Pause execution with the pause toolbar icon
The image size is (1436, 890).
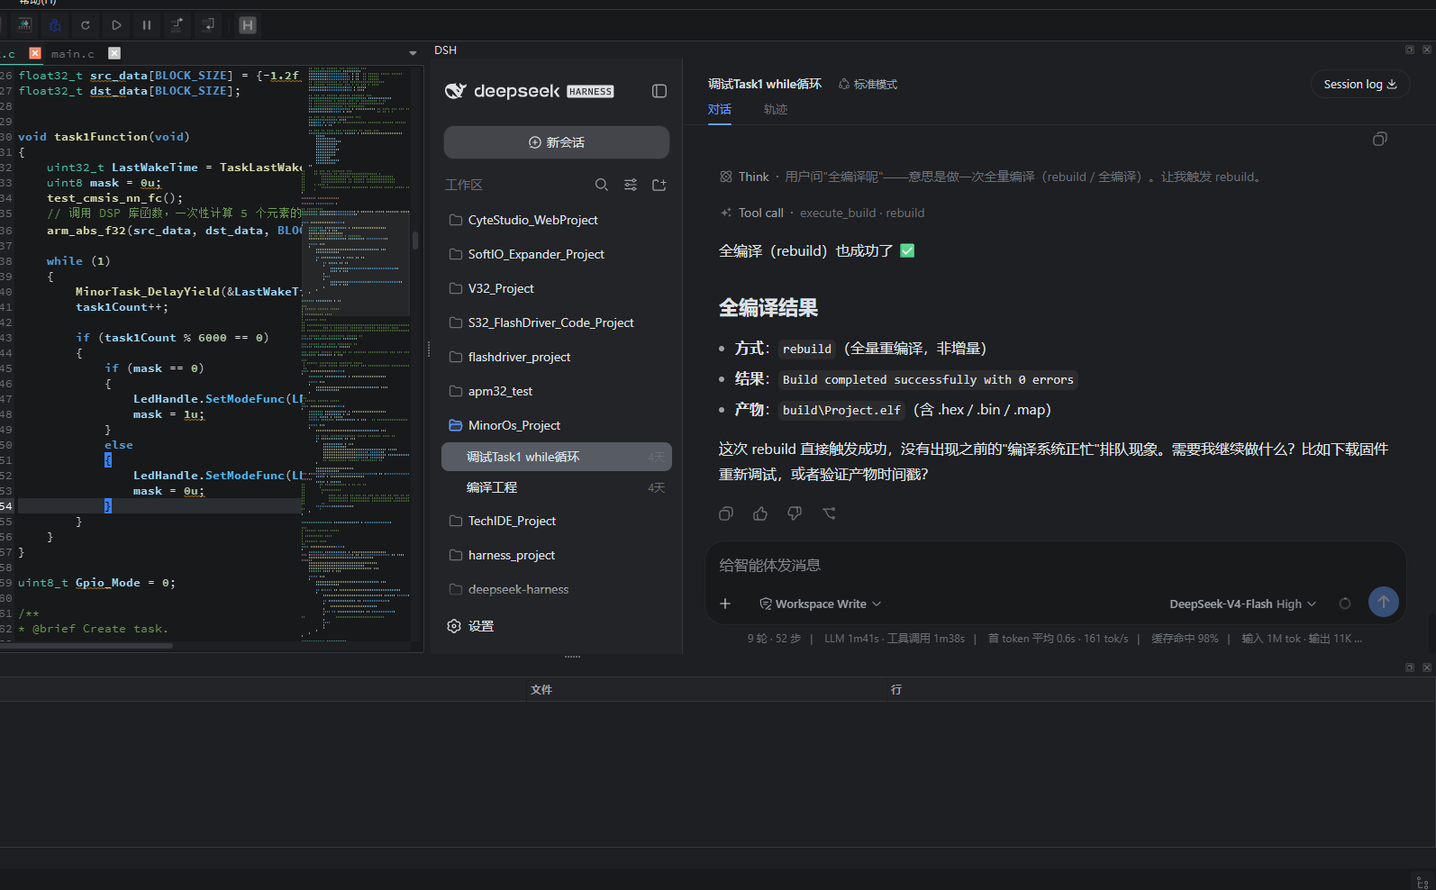click(147, 24)
